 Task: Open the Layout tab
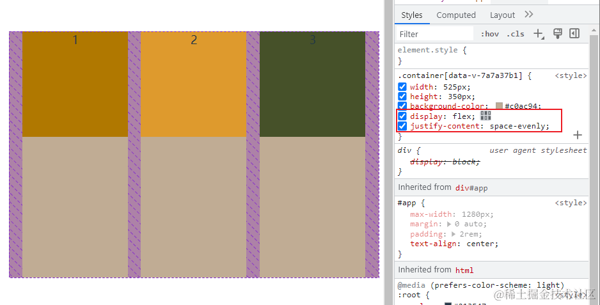click(502, 15)
